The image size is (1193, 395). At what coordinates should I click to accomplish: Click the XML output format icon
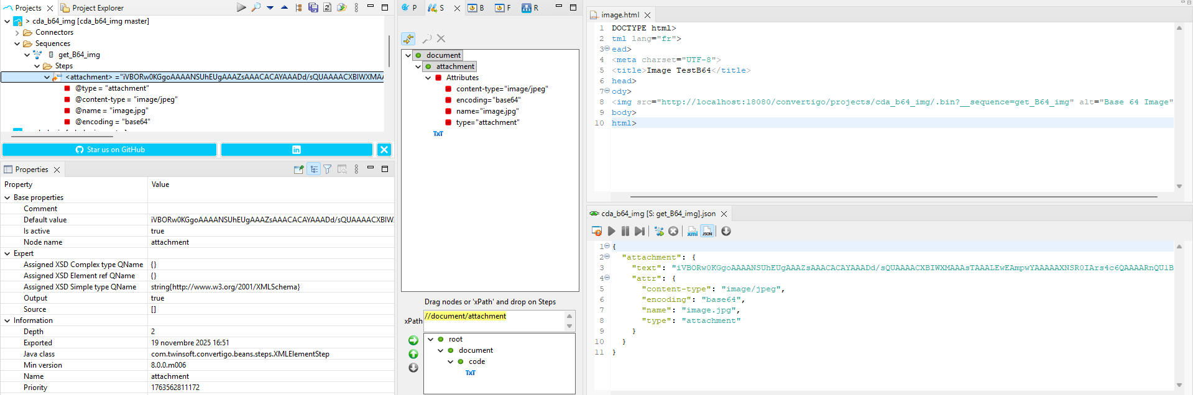(x=692, y=231)
